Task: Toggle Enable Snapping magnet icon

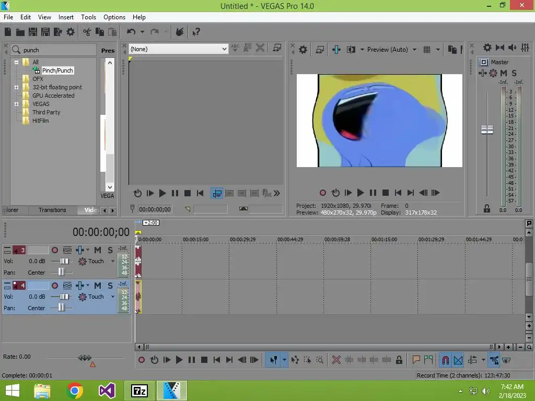Action: (x=445, y=360)
